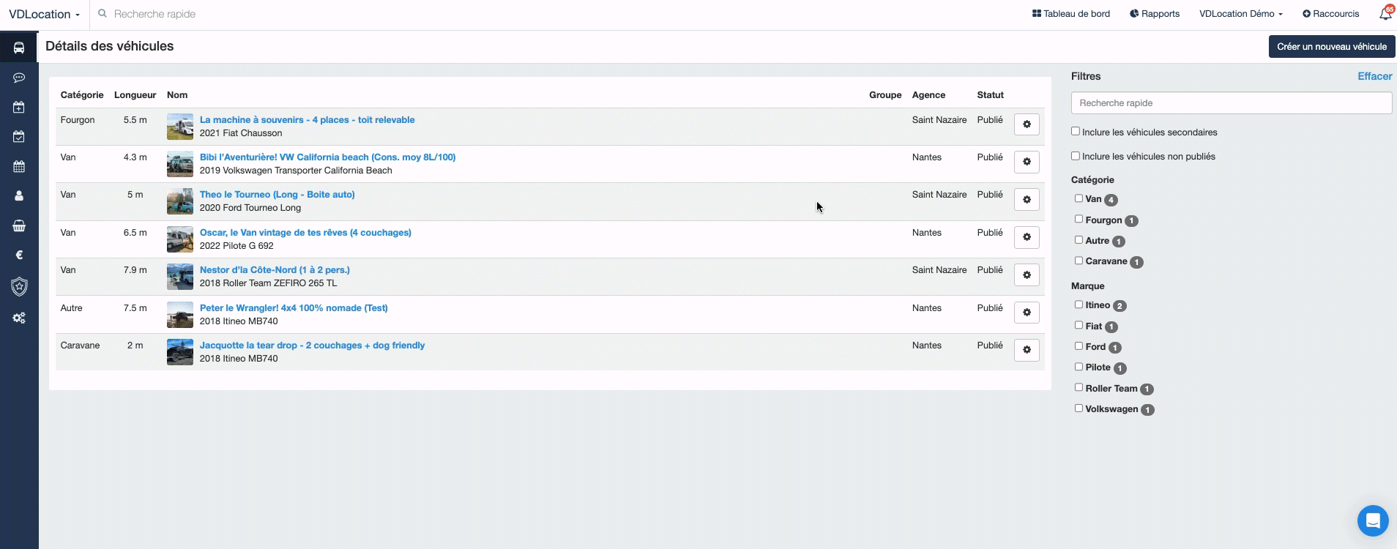
Task: Click gear button for Theo le Tourneo row
Action: coord(1027,199)
